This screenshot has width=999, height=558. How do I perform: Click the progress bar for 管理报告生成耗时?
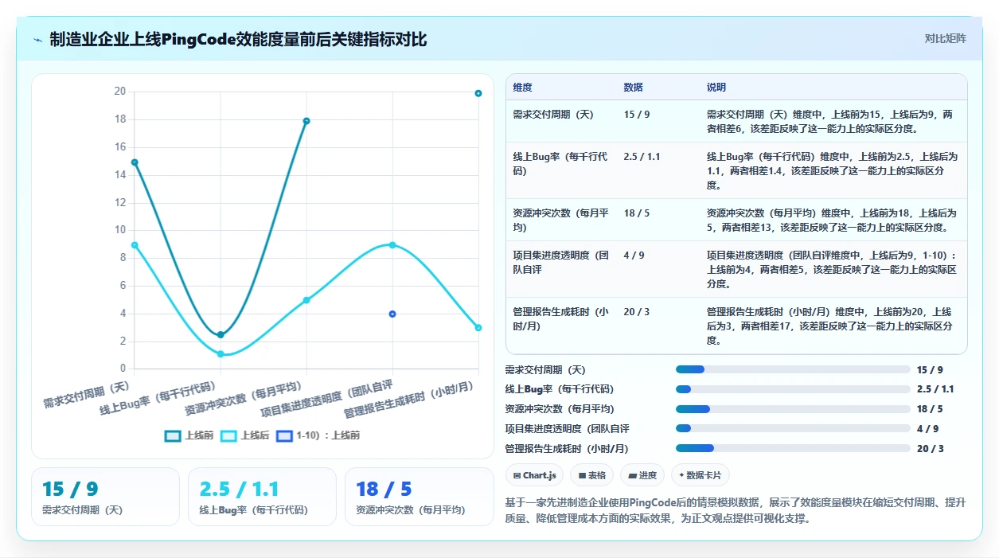tap(793, 448)
